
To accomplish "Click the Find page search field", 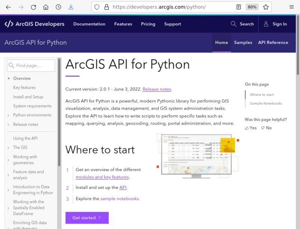I will coord(31,65).
